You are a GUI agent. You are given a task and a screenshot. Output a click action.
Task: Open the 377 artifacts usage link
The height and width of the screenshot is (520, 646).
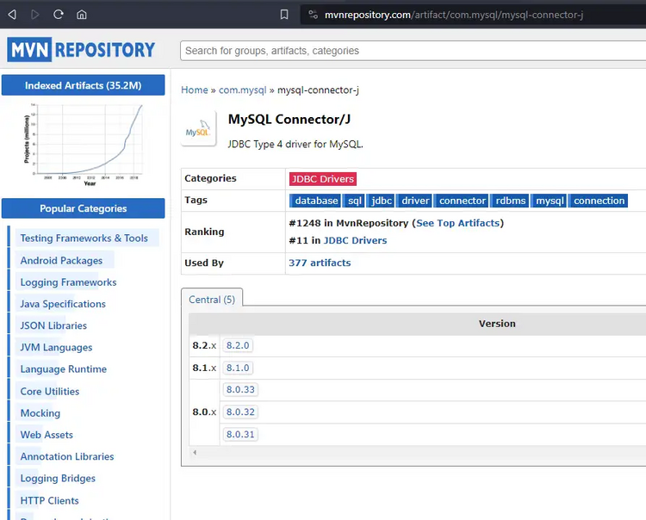pyautogui.click(x=320, y=263)
